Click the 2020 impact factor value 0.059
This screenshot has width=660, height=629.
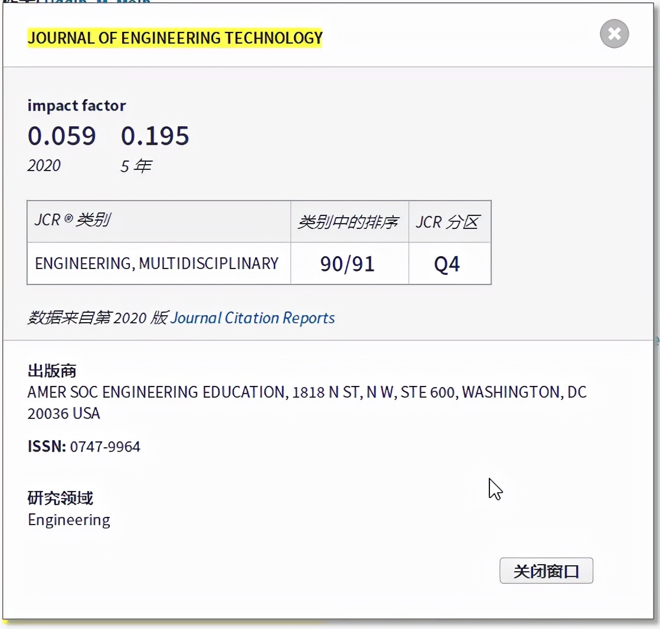coord(61,136)
